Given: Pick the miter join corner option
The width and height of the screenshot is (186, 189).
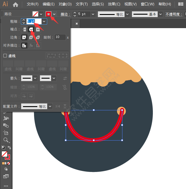Looking at the screenshot, I should click(x=24, y=37).
